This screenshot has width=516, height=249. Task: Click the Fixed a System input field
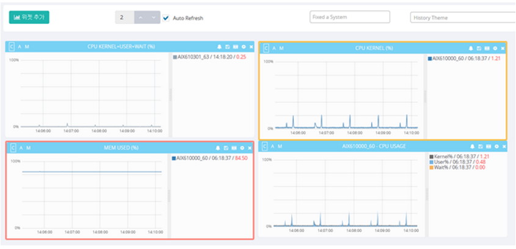pos(350,17)
